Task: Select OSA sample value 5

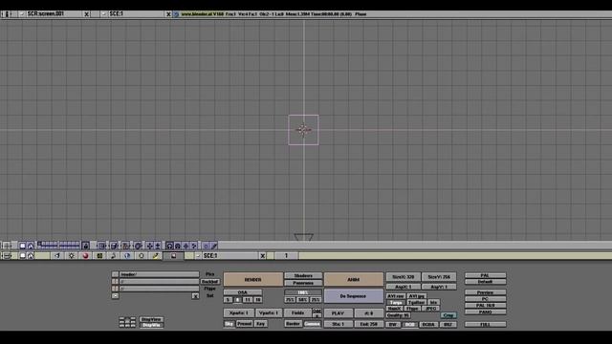Action: (x=229, y=299)
